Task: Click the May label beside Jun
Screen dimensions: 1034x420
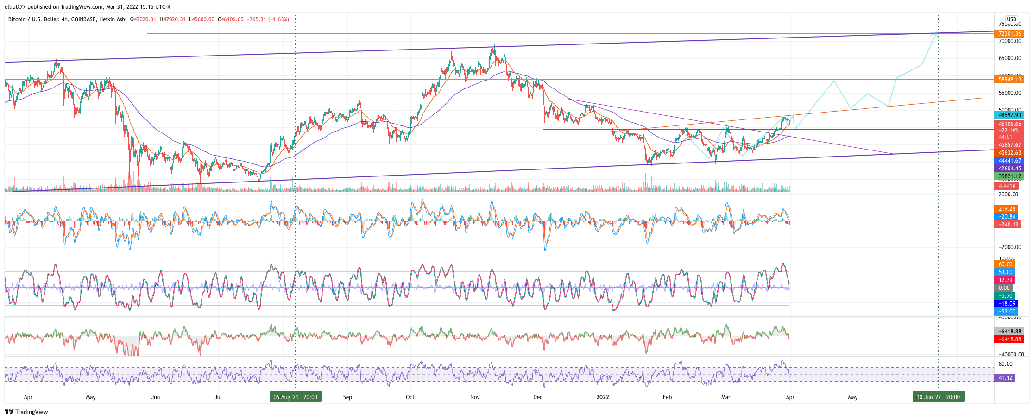Action: point(91,397)
